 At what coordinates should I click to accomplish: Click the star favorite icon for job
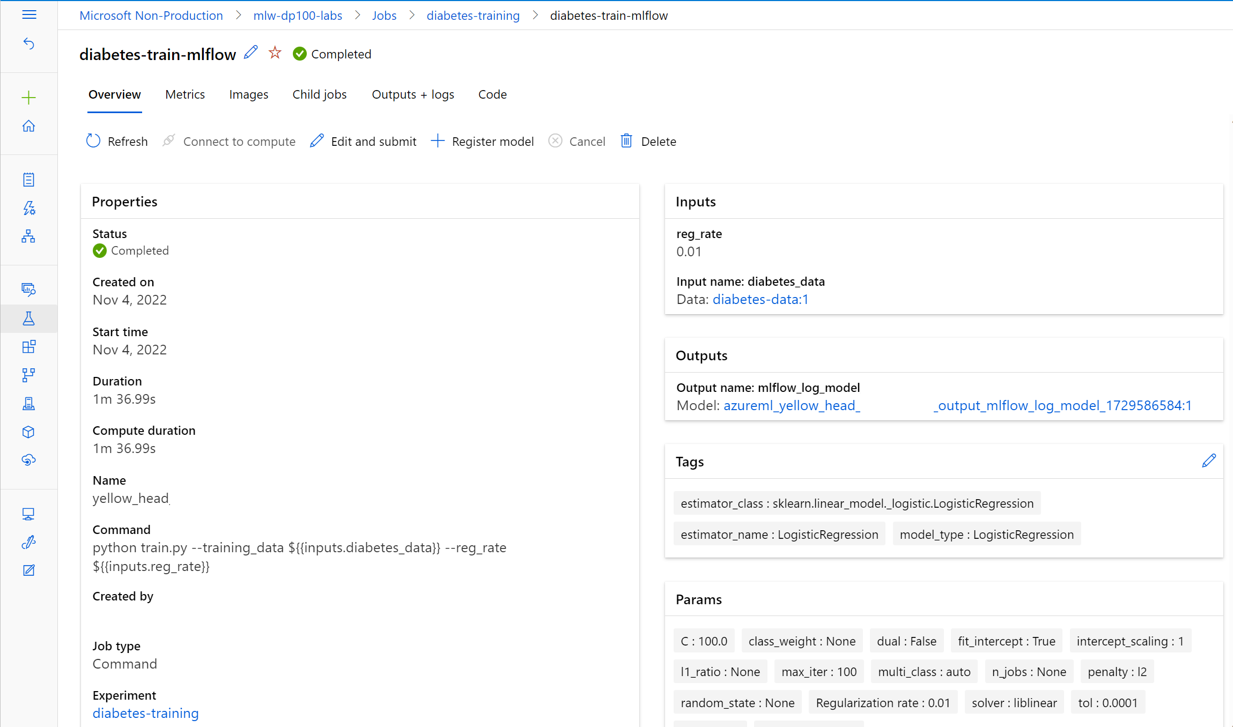(x=274, y=53)
